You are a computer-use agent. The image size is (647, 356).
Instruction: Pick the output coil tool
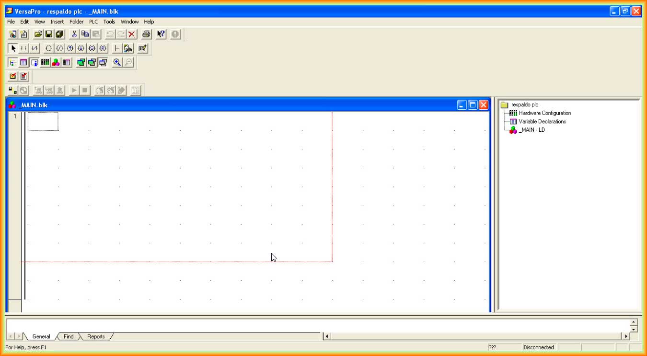point(48,48)
